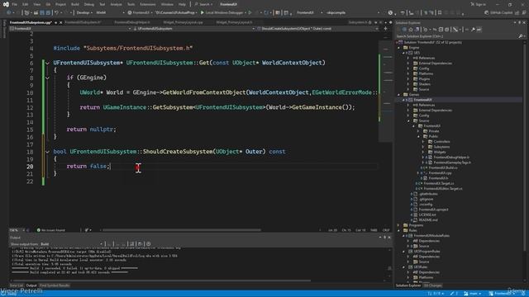Select FrontendDebugHelper.h in Solution Explorer
The width and height of the screenshot is (529, 297).
click(x=451, y=158)
